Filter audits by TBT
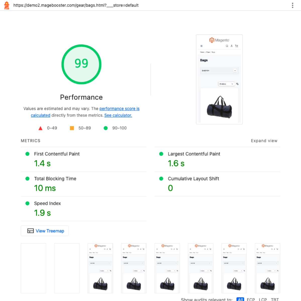Image resolution: width=301 pixels, height=301 pixels. pos(275,299)
